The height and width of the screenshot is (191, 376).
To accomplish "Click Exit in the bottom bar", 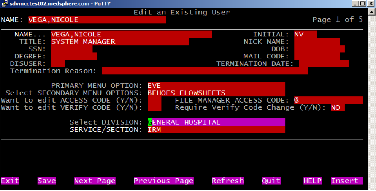I will click(10, 181).
